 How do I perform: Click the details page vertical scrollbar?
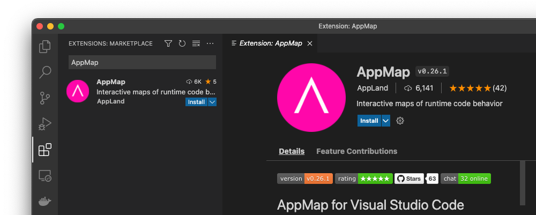(x=522, y=183)
